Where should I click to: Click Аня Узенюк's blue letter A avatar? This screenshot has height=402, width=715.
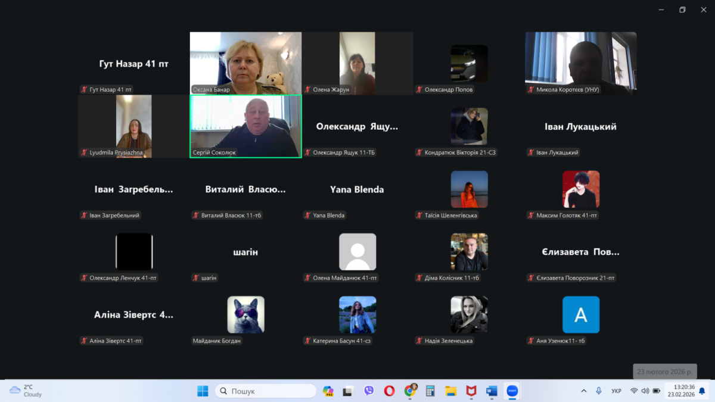tap(580, 314)
